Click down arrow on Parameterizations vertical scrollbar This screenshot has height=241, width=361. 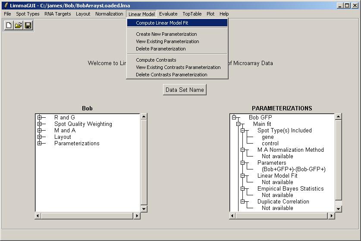(x=339, y=209)
